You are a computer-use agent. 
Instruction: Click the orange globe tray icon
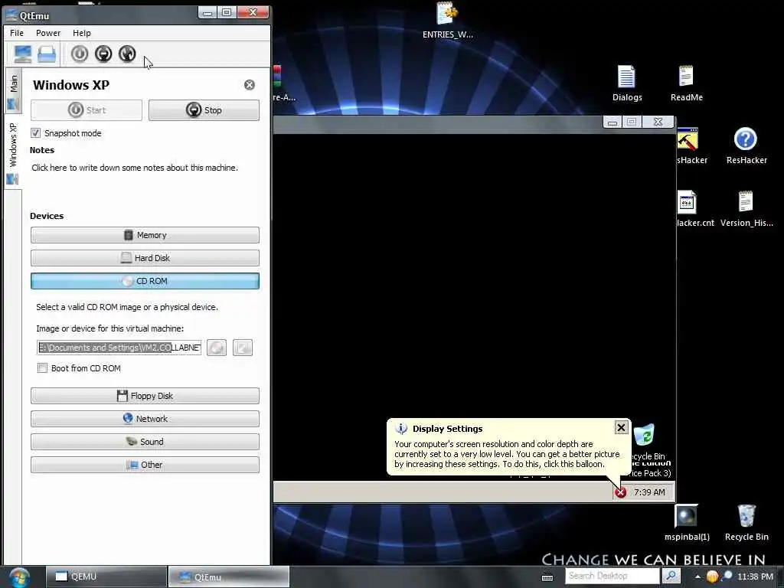tap(712, 577)
